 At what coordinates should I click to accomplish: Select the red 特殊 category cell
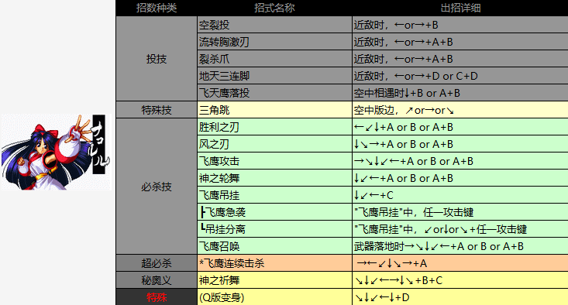pos(157,297)
